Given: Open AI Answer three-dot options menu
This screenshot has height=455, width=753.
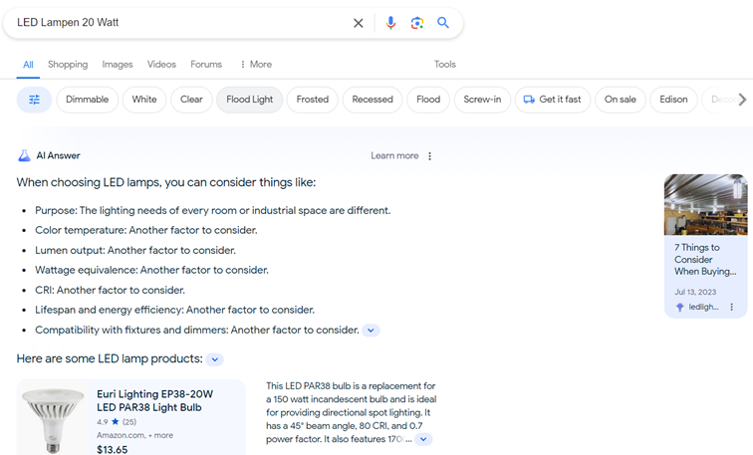Looking at the screenshot, I should pos(430,156).
